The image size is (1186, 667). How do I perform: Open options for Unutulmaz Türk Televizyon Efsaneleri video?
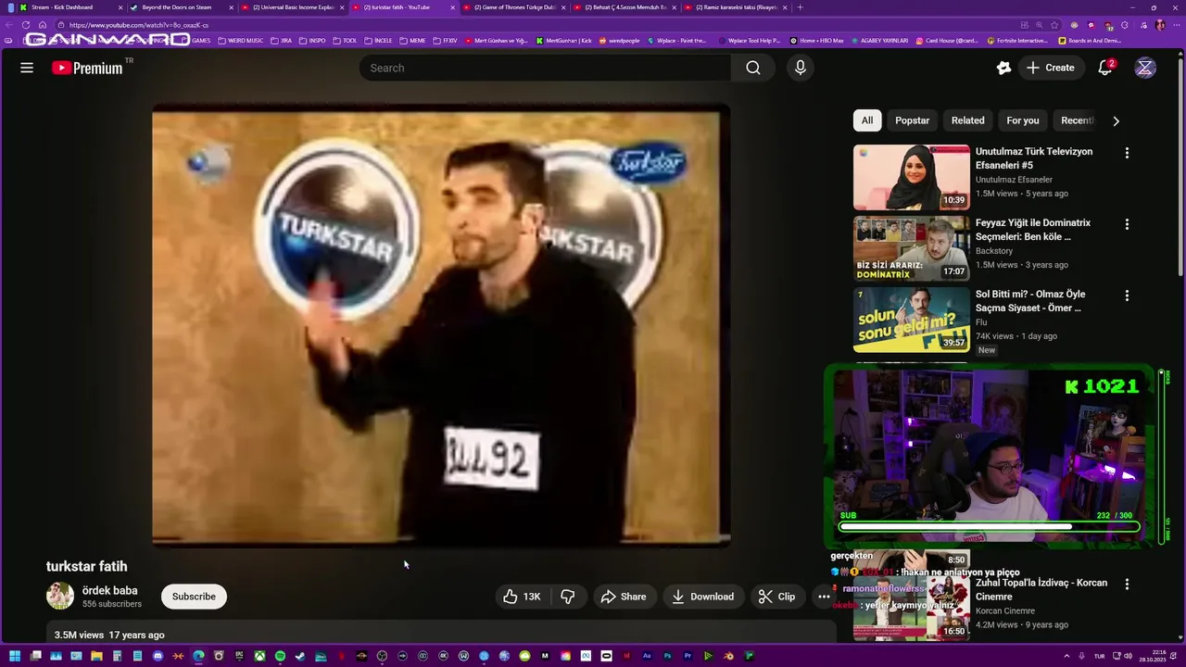pos(1127,153)
